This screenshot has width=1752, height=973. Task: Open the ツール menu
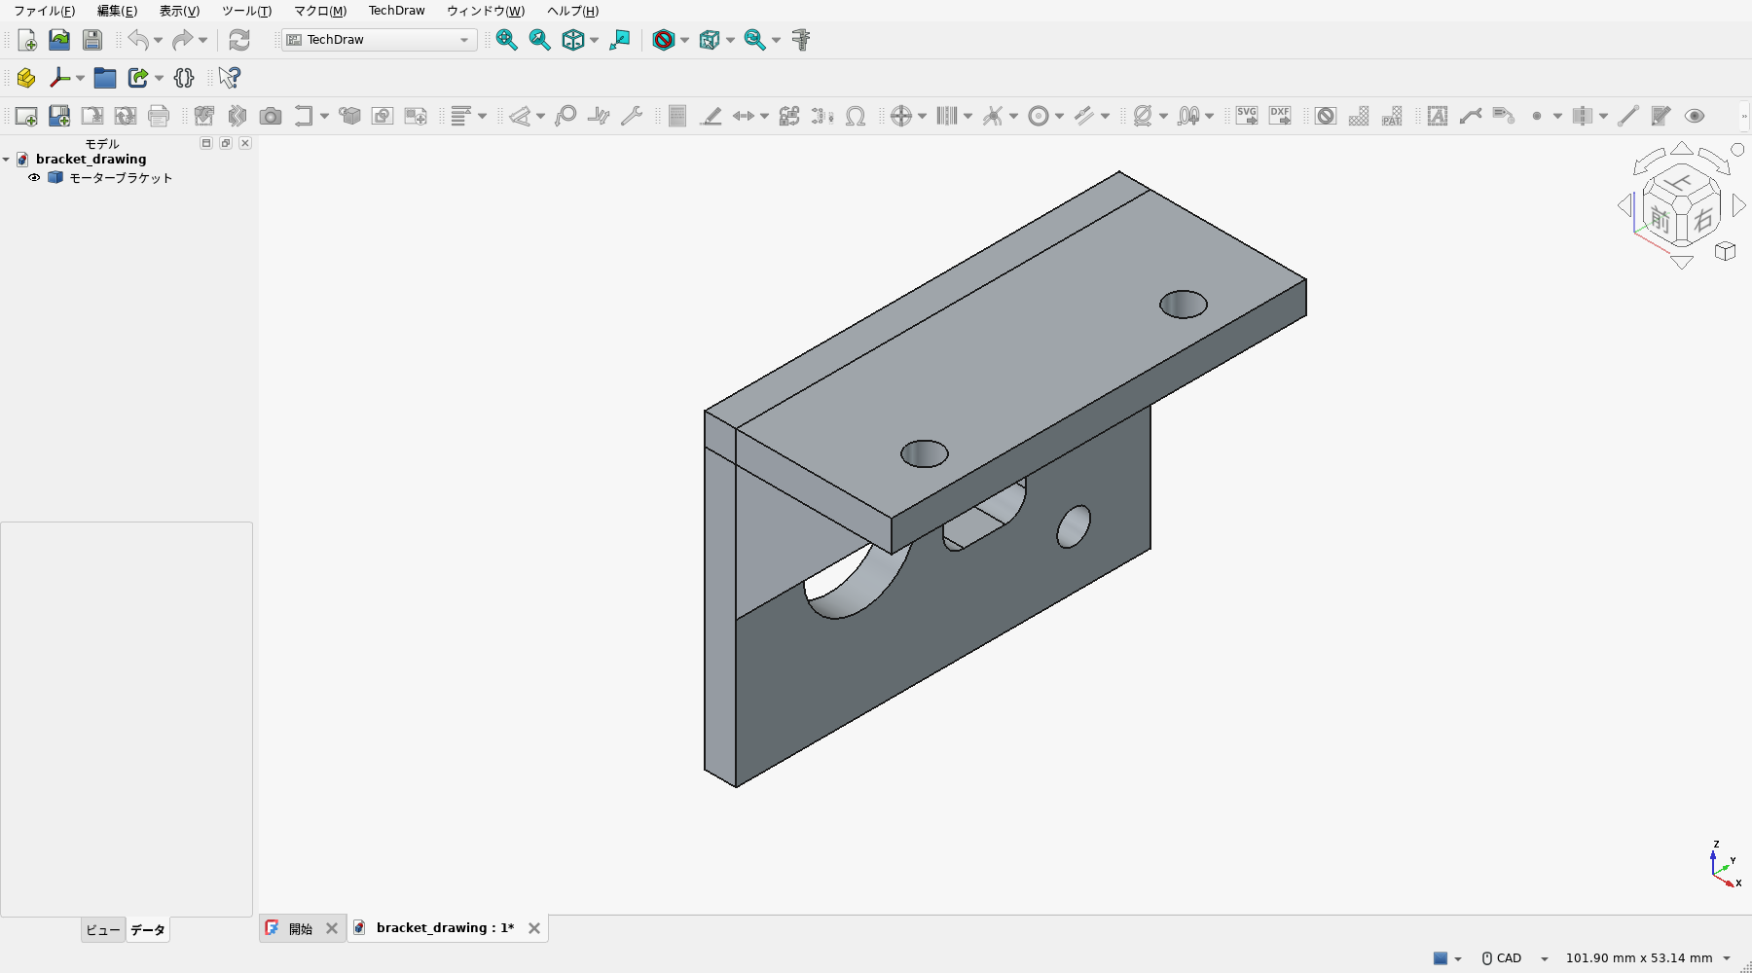246,11
